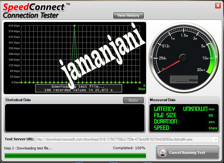This screenshot has width=224, height=163.
Task: Click the 416 kbps peak point on graph
Action: coord(75,26)
